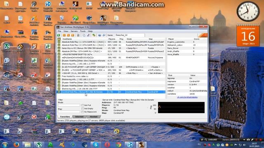Click the third orange server toolbar icon

pos(73,35)
